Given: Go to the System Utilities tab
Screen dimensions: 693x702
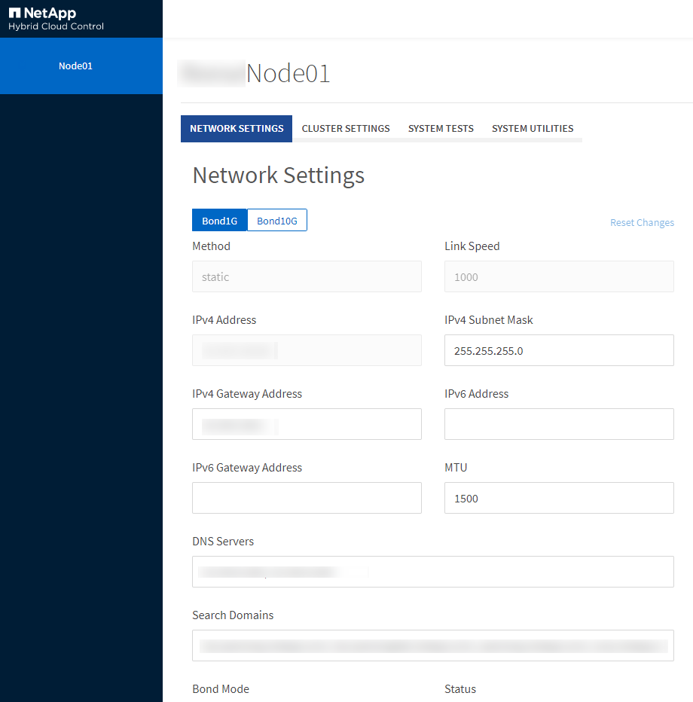Looking at the screenshot, I should point(533,129).
